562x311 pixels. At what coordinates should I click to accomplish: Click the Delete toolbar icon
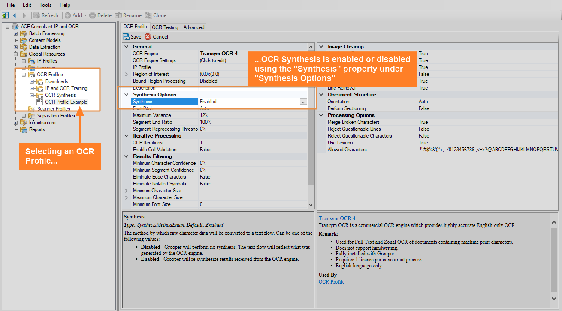92,15
